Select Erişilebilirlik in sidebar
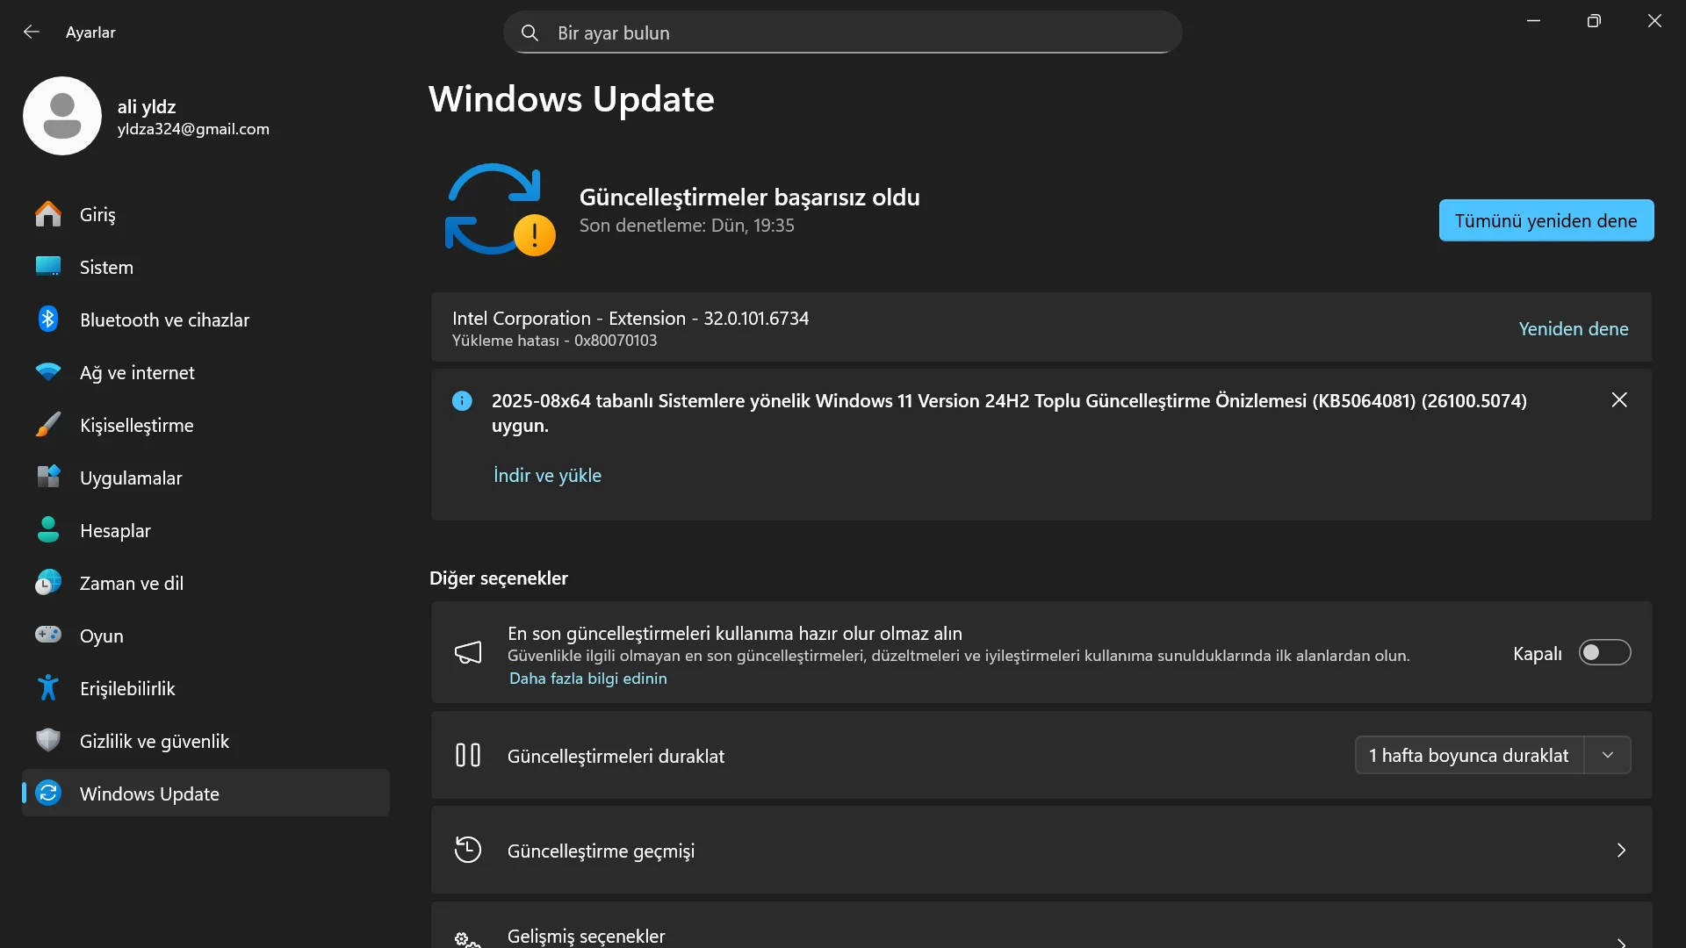 click(x=206, y=688)
